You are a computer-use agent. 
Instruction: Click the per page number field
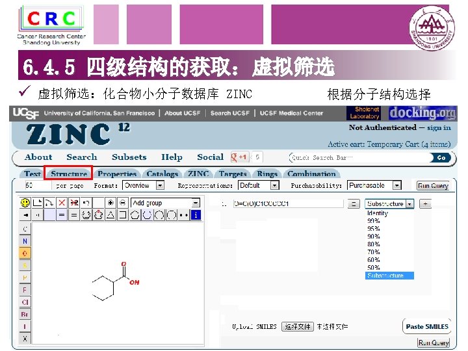pyautogui.click(x=38, y=185)
